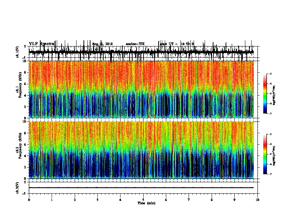Click the ch.1 spectrogram '6' kHz tick label
290x224 pixels.
[26, 84]
